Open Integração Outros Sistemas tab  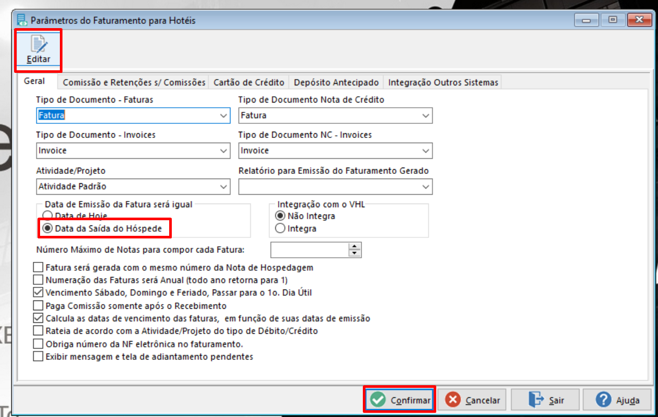pyautogui.click(x=444, y=82)
